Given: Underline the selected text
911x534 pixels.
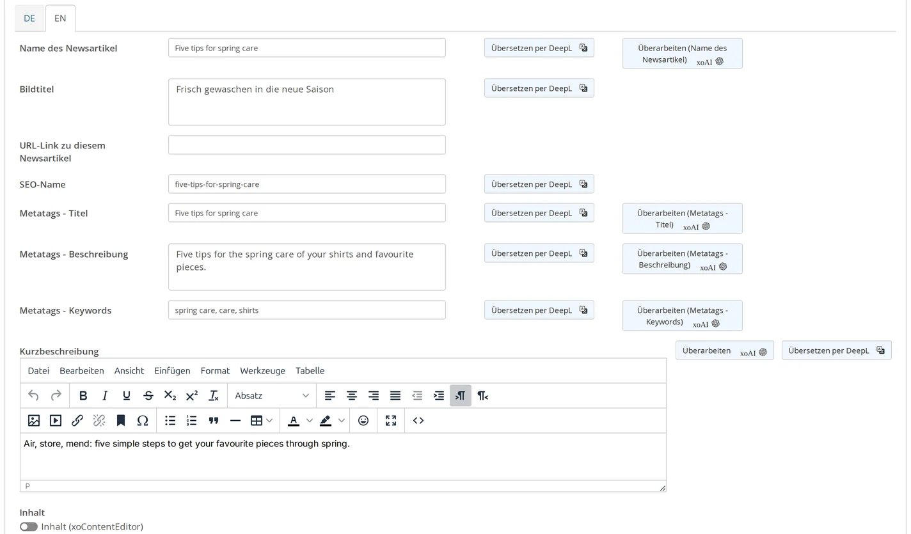Looking at the screenshot, I should click(x=127, y=396).
